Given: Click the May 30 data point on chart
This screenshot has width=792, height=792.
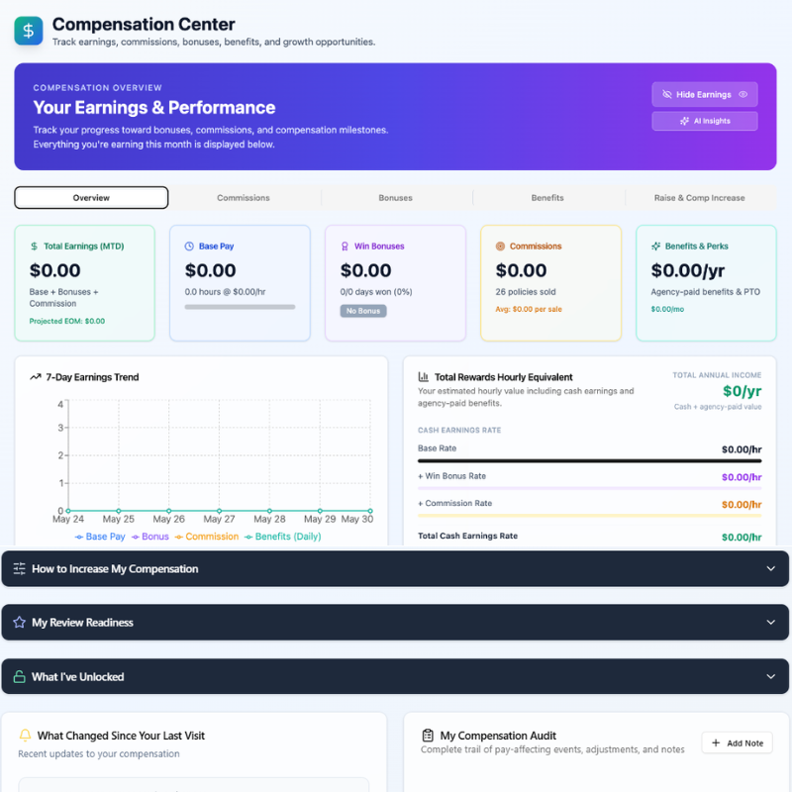Looking at the screenshot, I should click(370, 511).
